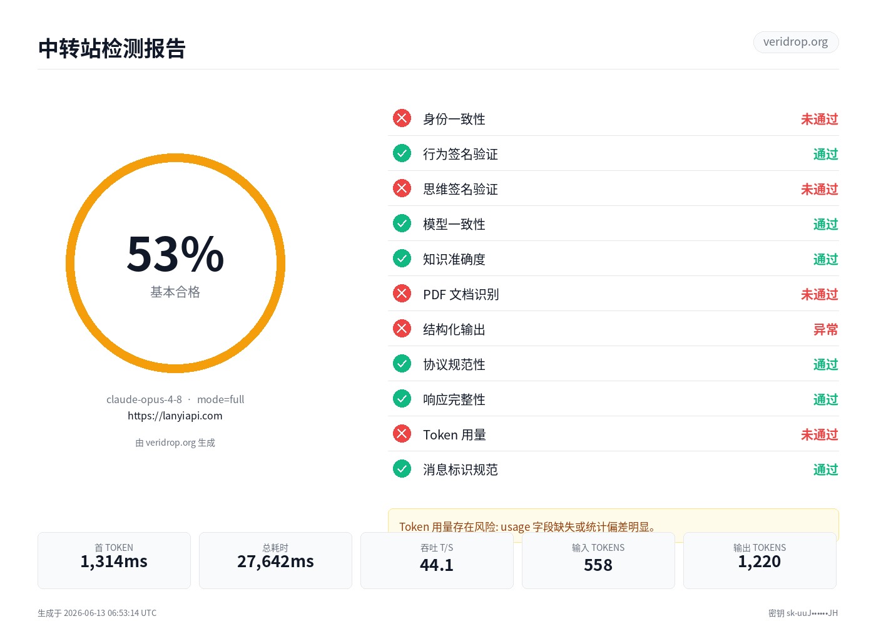The image size is (876, 626).
Task: Click the green check icon beside 知识准确度
Action: click(x=402, y=259)
